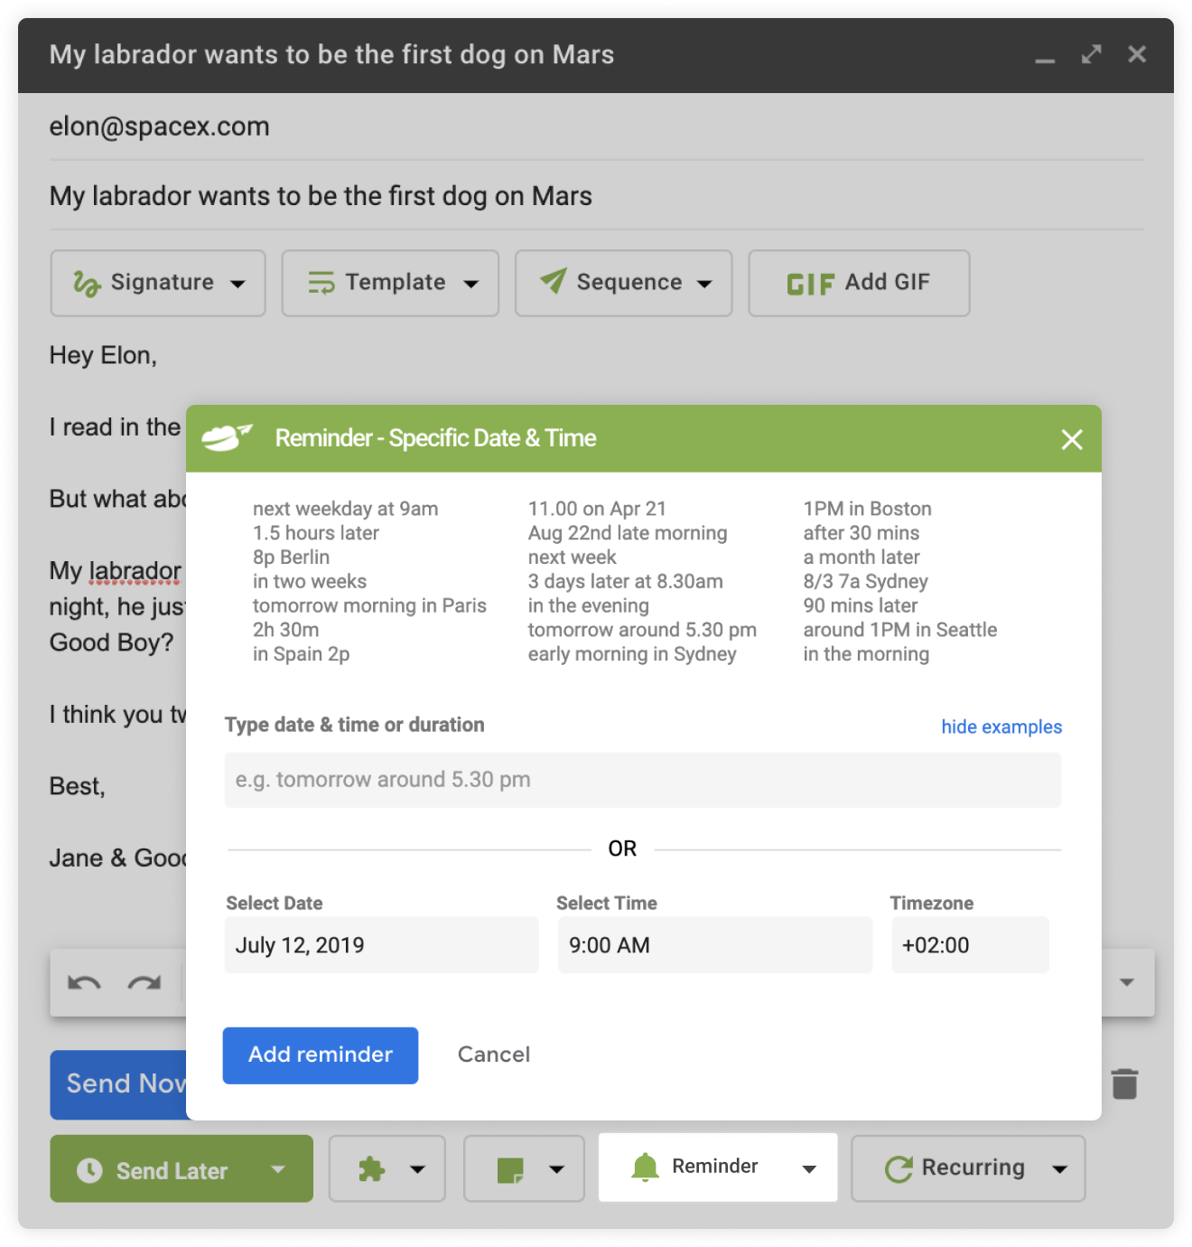This screenshot has height=1247, width=1192.
Task: Open the Send Later dropdown arrow
Action: (x=276, y=1169)
